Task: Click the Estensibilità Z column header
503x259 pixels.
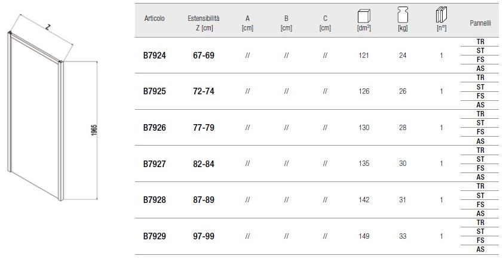Action: pos(203,23)
